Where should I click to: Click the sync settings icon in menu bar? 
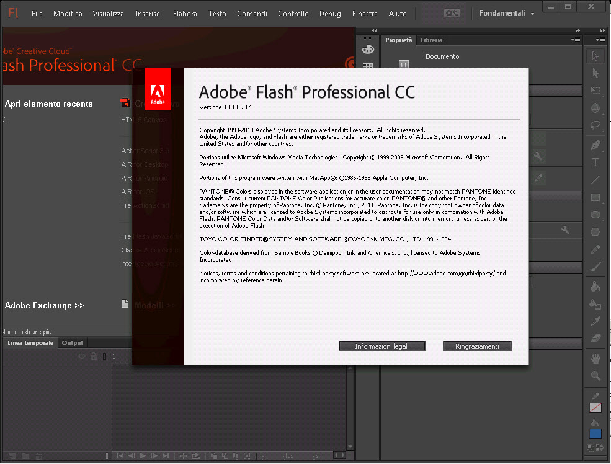(452, 13)
